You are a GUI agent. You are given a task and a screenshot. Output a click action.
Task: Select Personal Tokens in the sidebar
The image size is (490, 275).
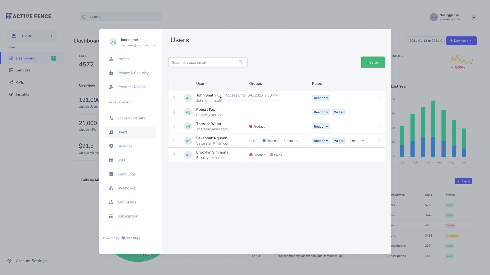[x=131, y=87]
